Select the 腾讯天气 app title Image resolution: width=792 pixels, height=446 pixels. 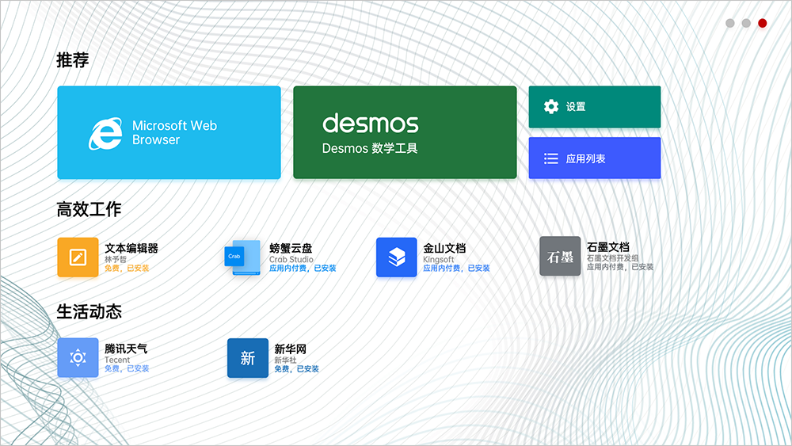click(126, 349)
